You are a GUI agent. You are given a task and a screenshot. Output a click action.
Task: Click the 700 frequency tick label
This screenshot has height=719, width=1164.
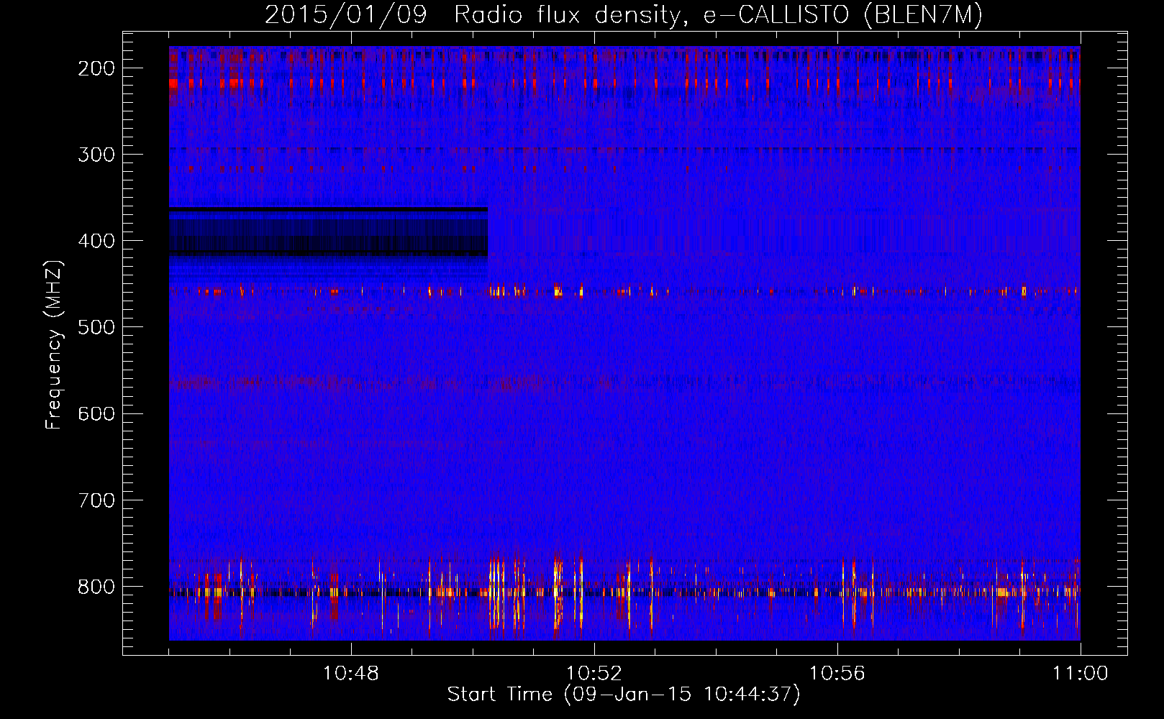tap(96, 500)
